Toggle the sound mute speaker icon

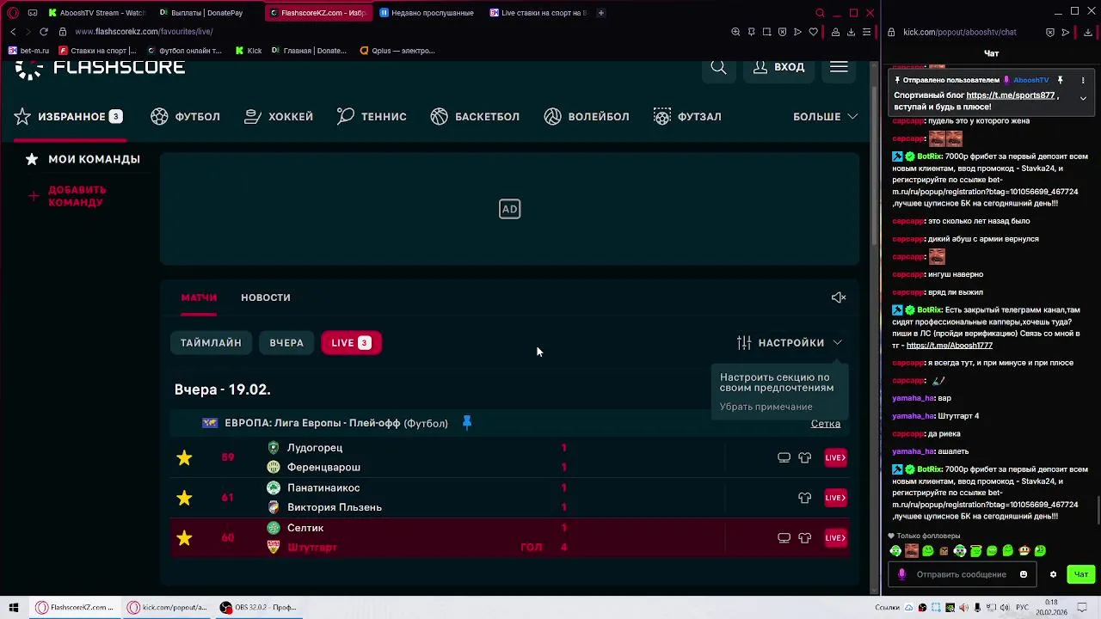tap(839, 297)
